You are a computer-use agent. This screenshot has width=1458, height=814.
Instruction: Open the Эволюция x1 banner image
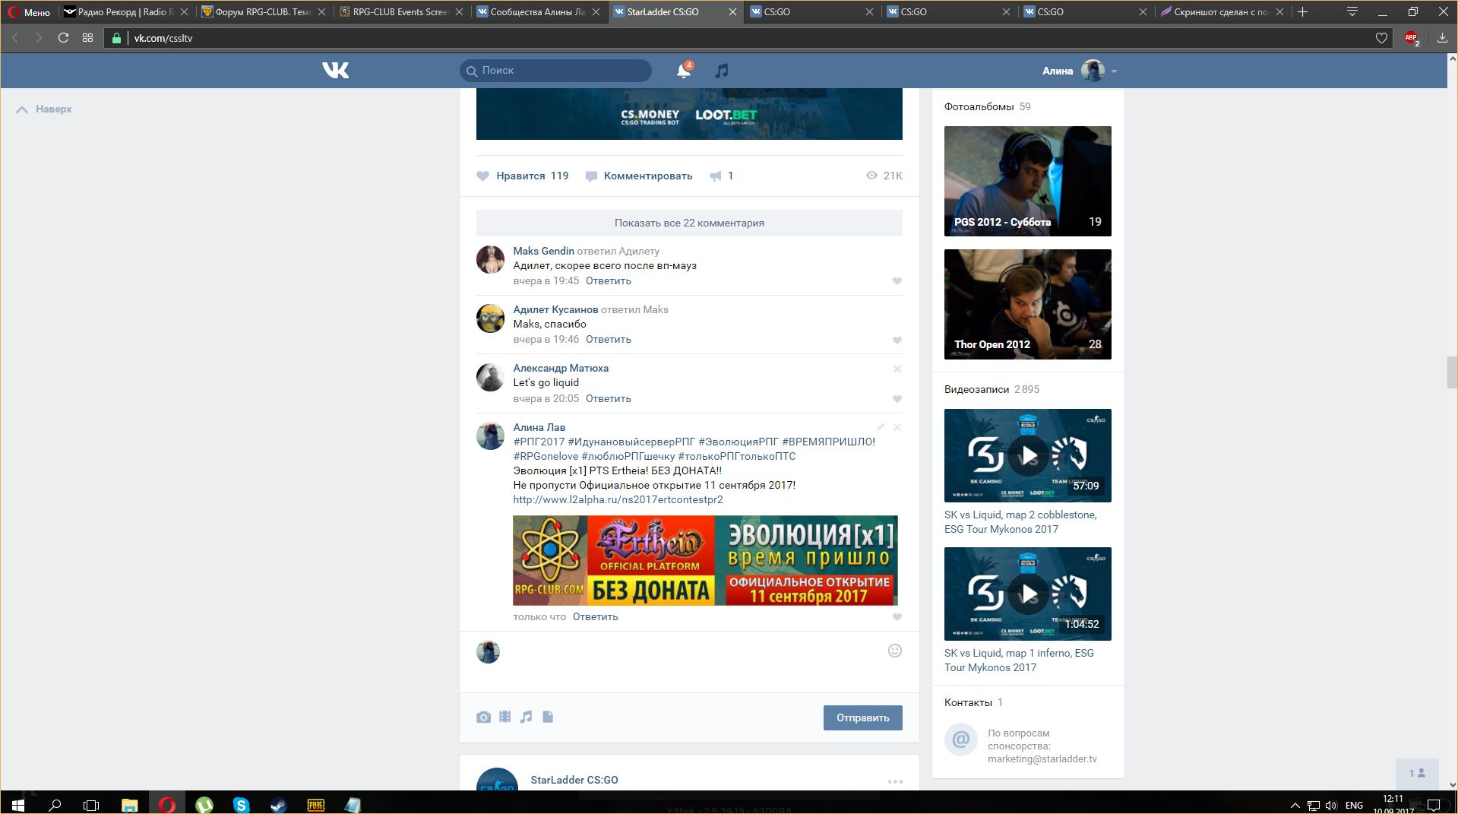(x=705, y=560)
